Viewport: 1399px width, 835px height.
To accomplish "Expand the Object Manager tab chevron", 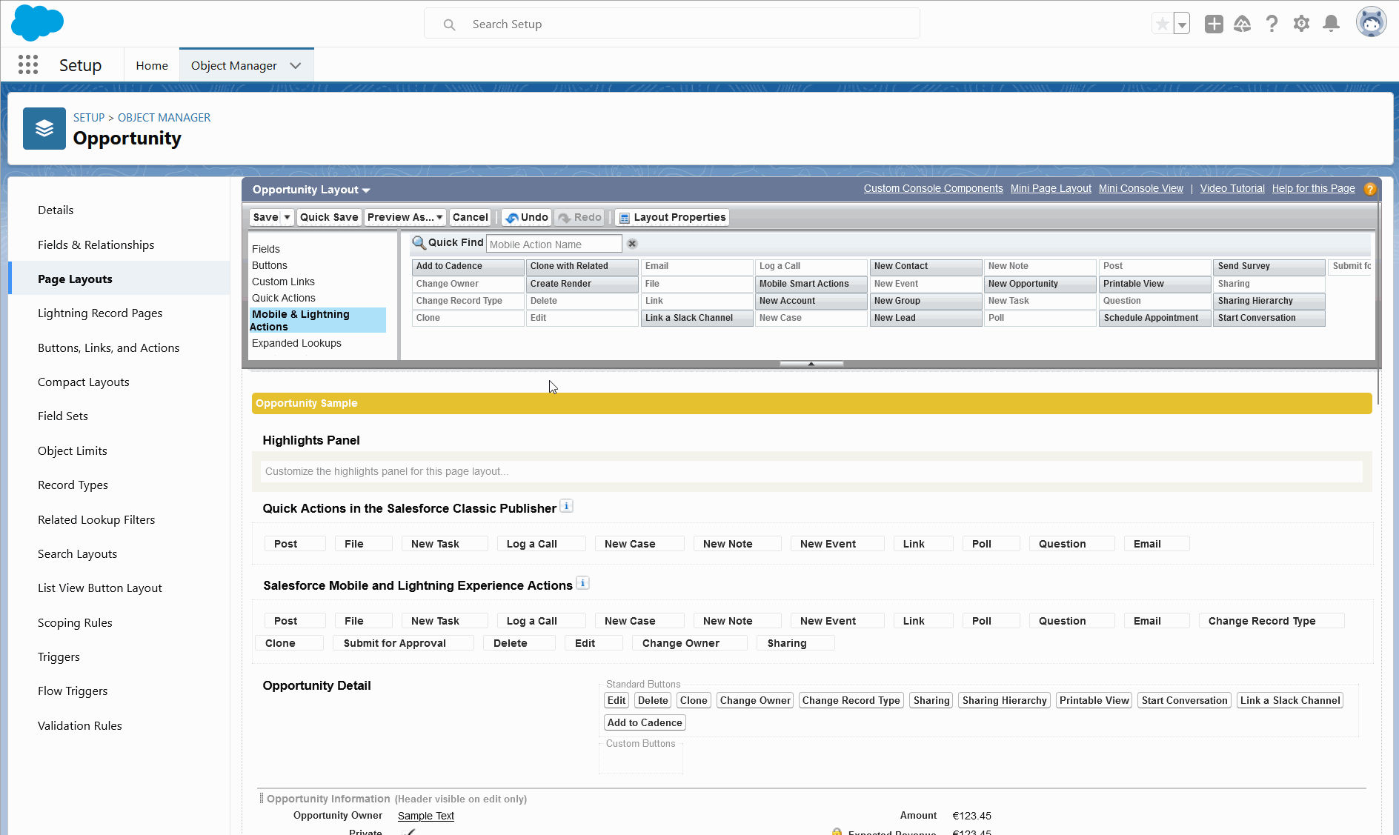I will 296,65.
